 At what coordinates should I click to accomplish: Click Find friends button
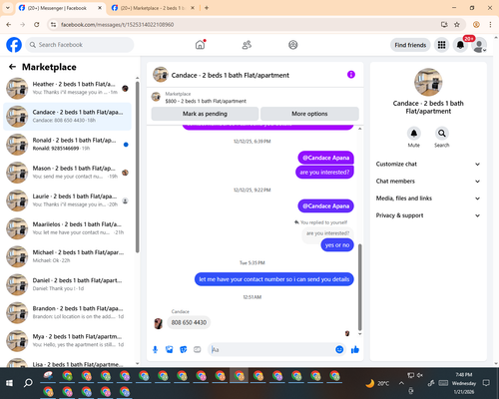410,45
